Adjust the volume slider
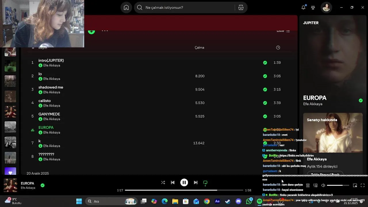 [x=338, y=185]
